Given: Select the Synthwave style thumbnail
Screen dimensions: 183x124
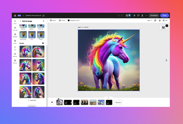Looking at the screenshot, I should click(x=23, y=26).
